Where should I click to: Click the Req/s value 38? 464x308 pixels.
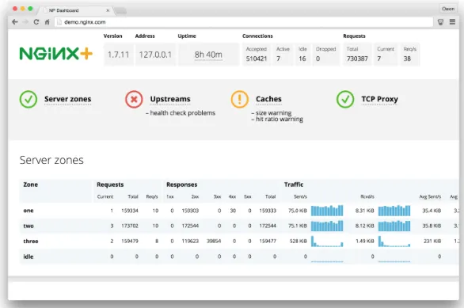(x=407, y=59)
